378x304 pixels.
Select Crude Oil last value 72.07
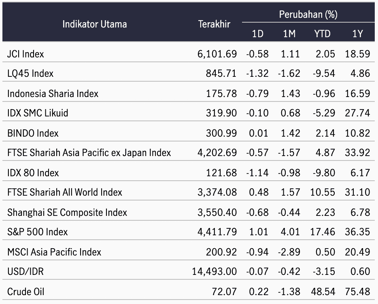tap(224, 292)
